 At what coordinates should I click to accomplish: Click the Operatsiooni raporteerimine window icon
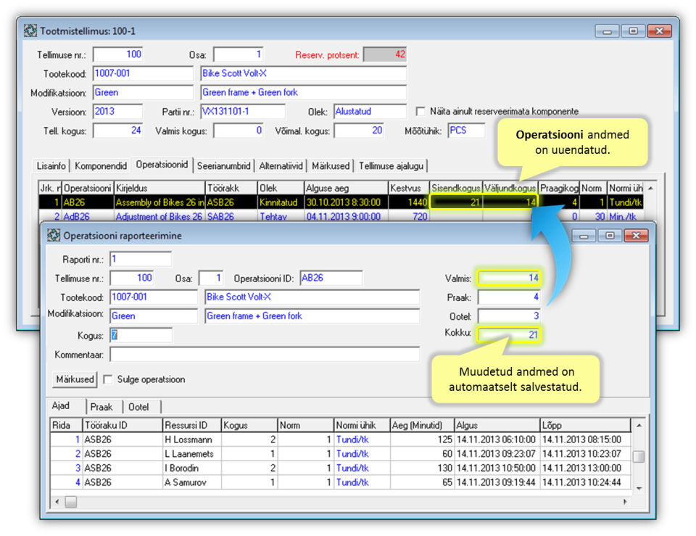(x=53, y=236)
